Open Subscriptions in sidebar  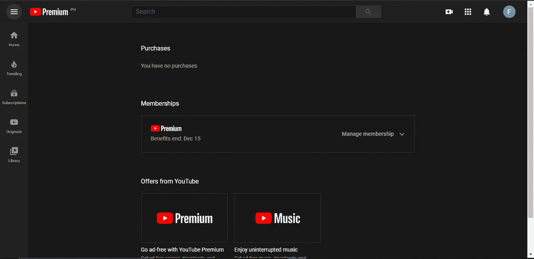pyautogui.click(x=14, y=97)
